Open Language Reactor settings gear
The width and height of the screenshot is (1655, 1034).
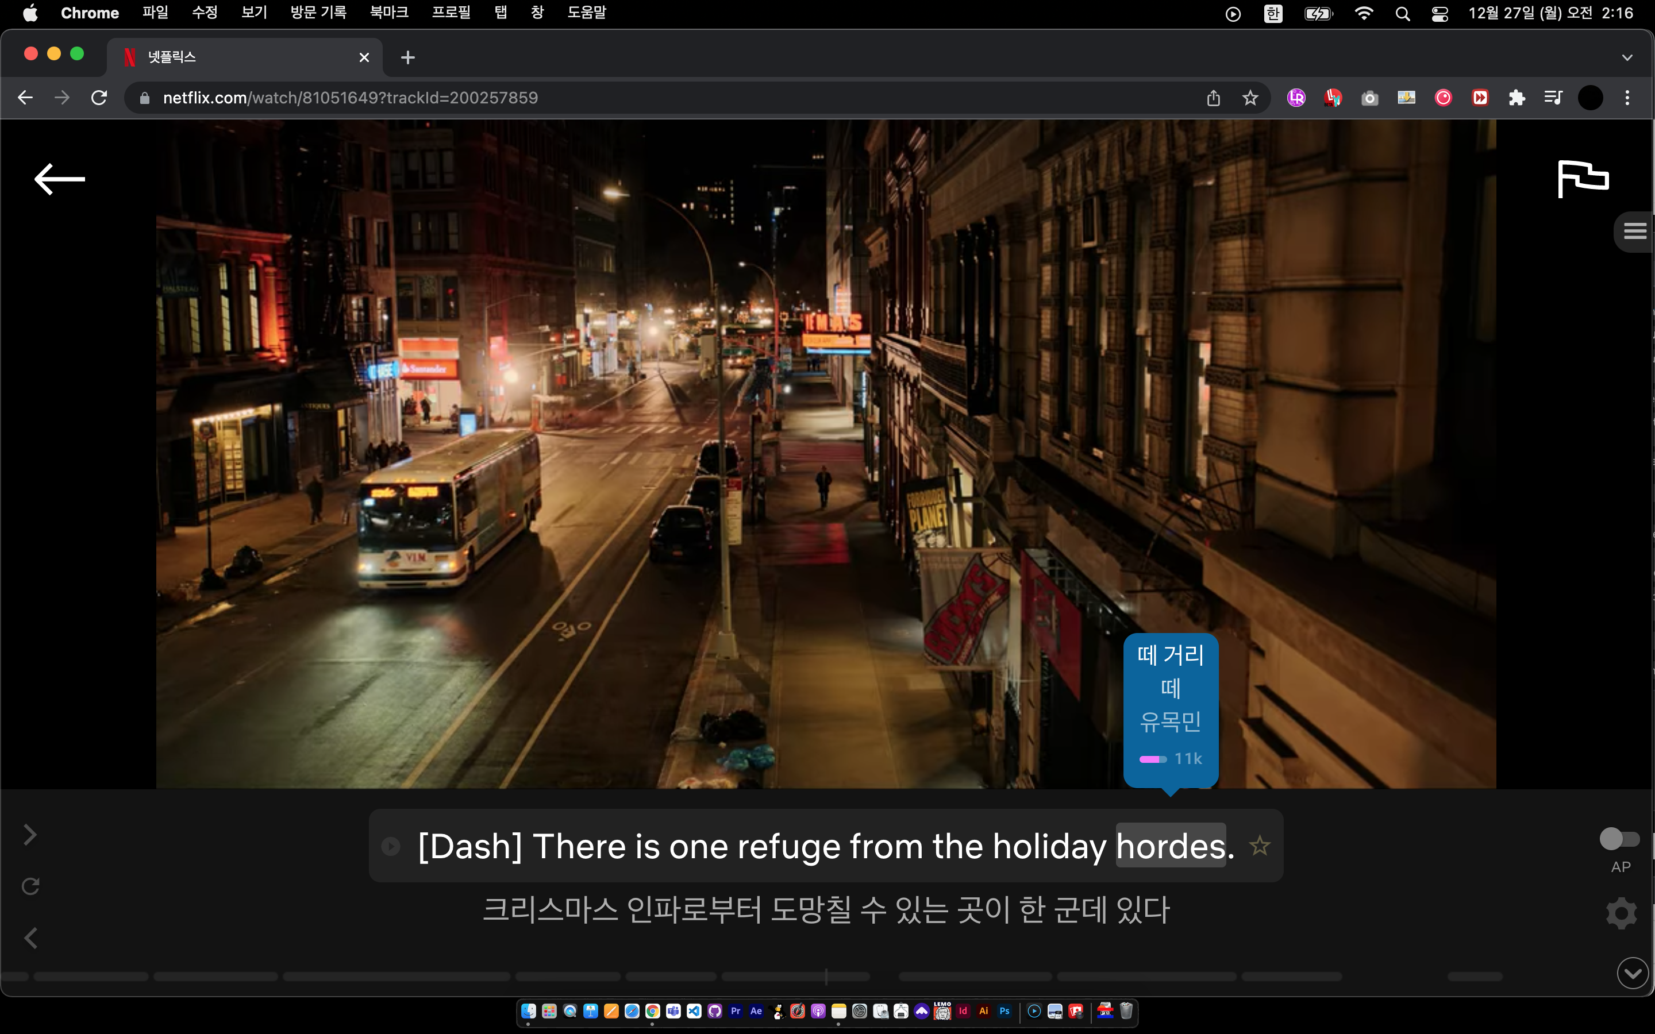click(x=1621, y=913)
